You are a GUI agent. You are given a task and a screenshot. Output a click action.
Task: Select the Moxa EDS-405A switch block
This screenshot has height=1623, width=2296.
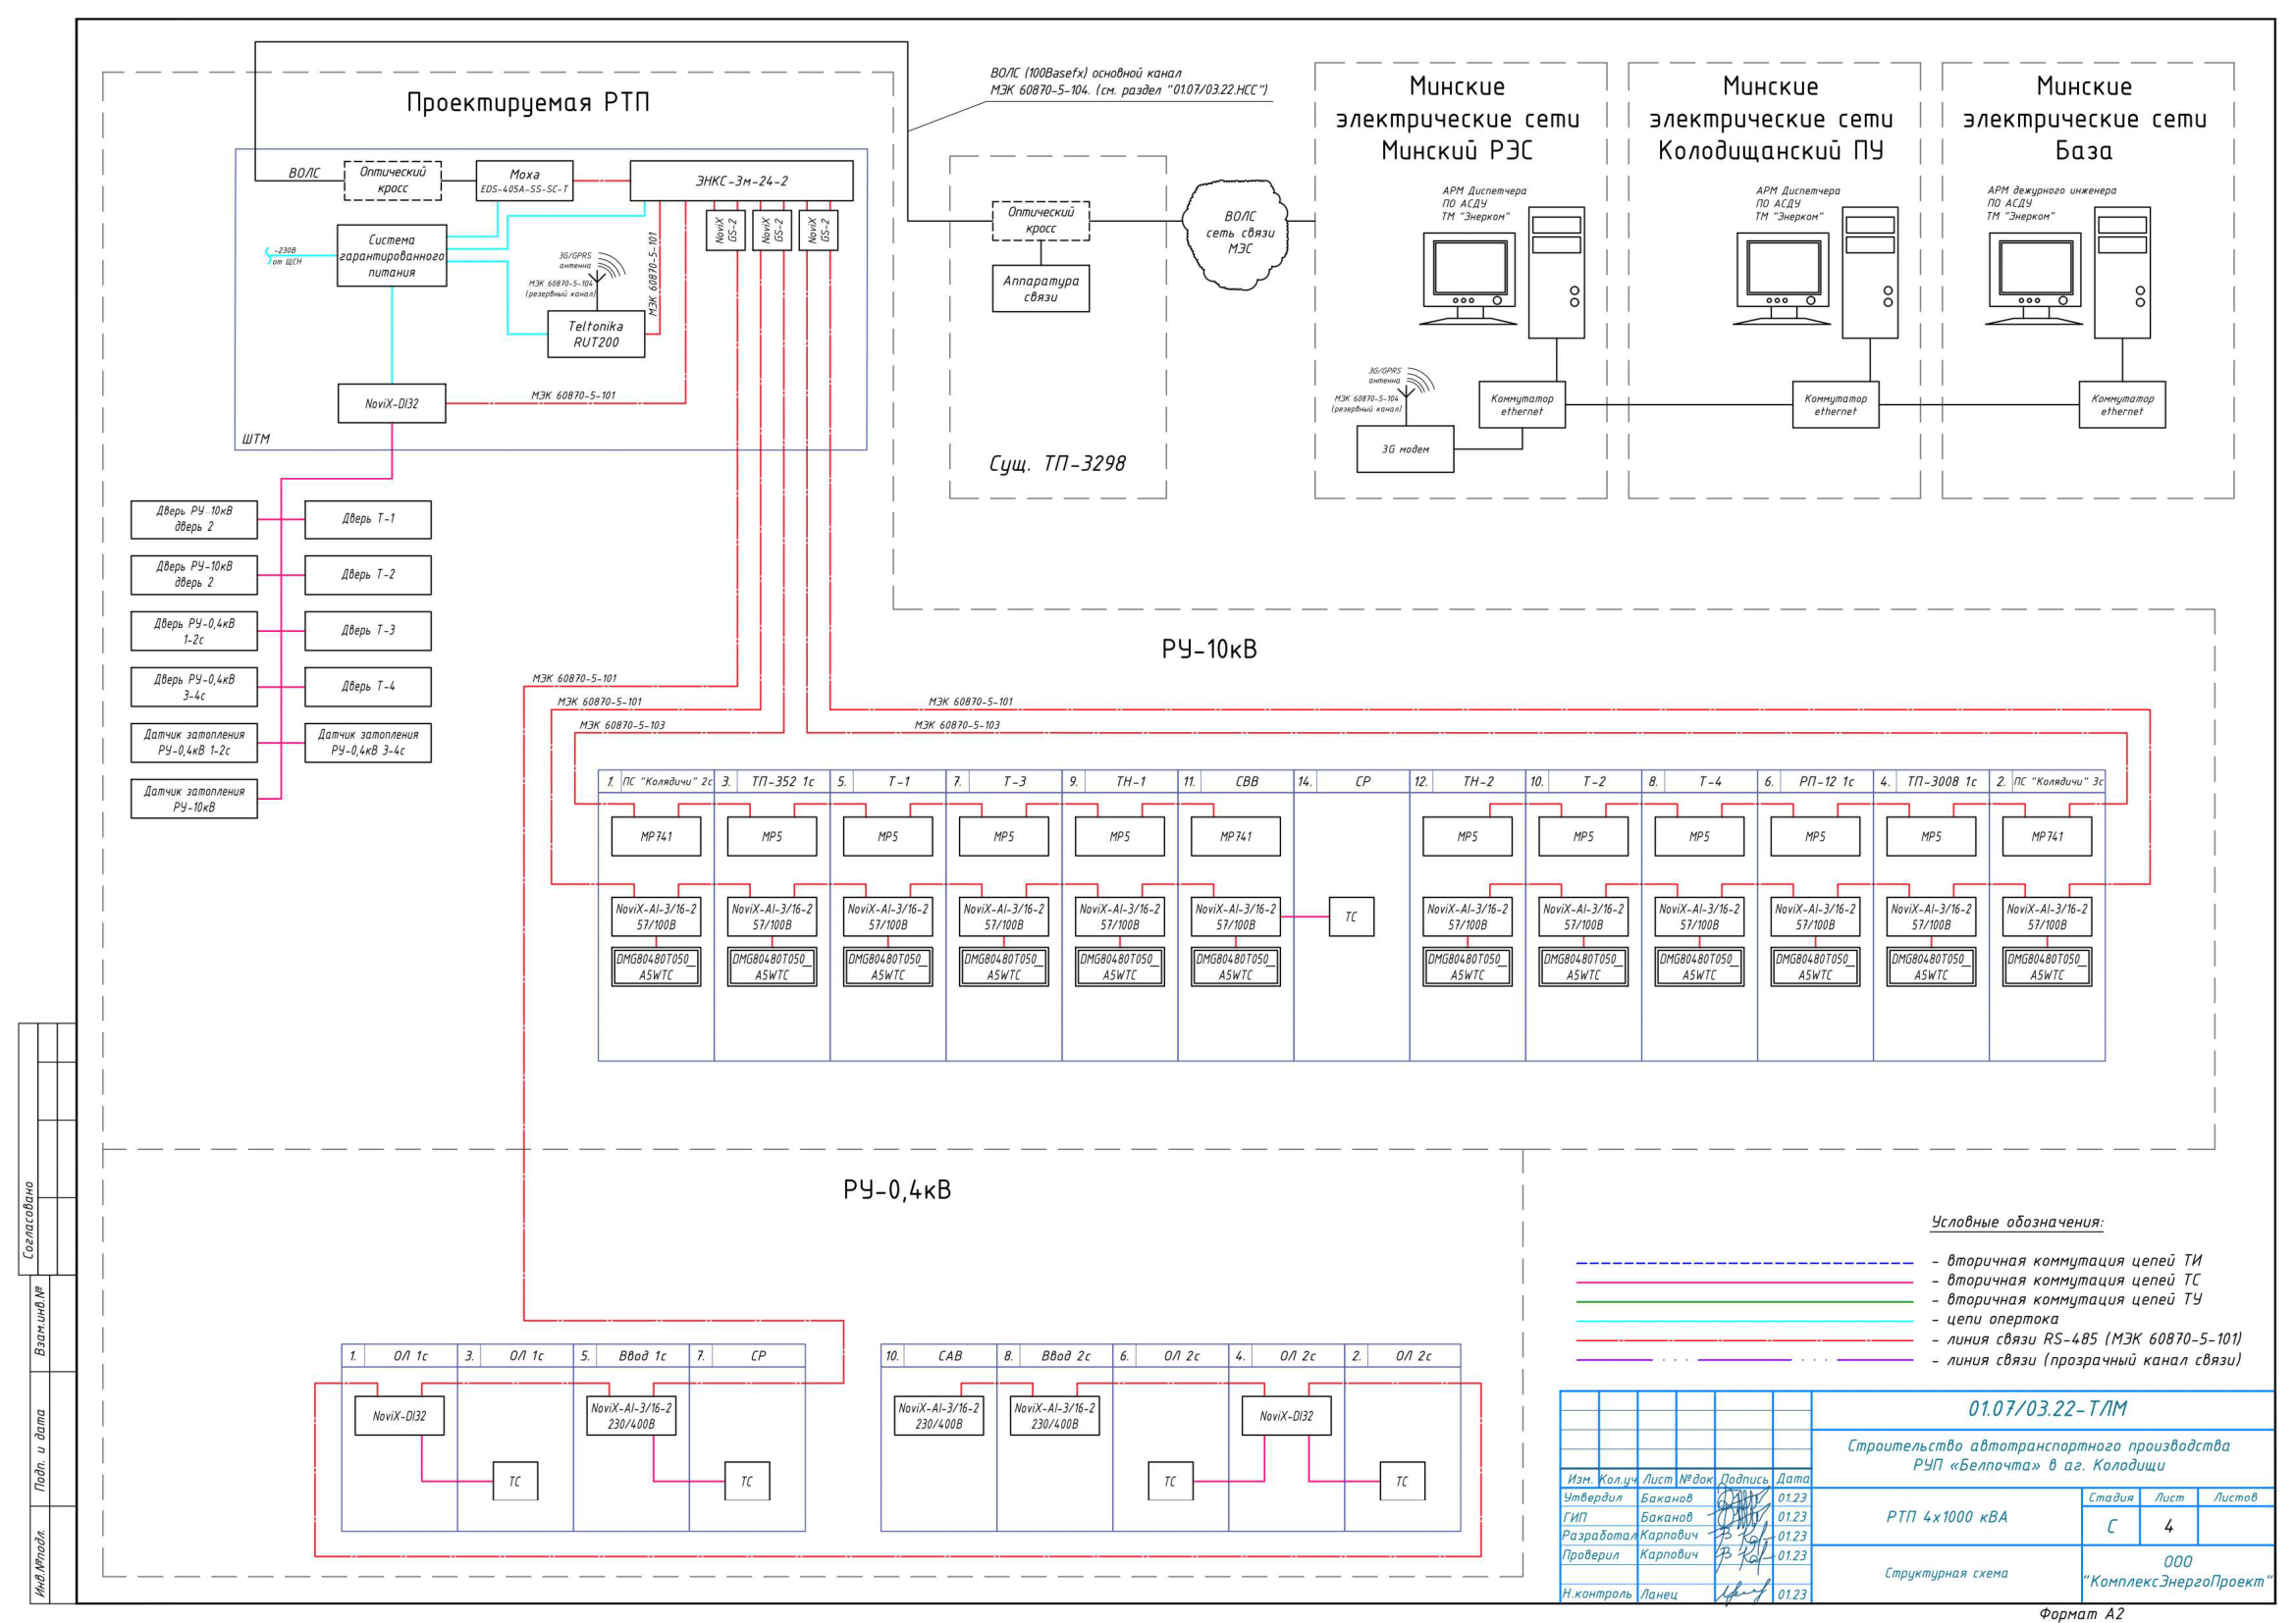[x=524, y=181]
